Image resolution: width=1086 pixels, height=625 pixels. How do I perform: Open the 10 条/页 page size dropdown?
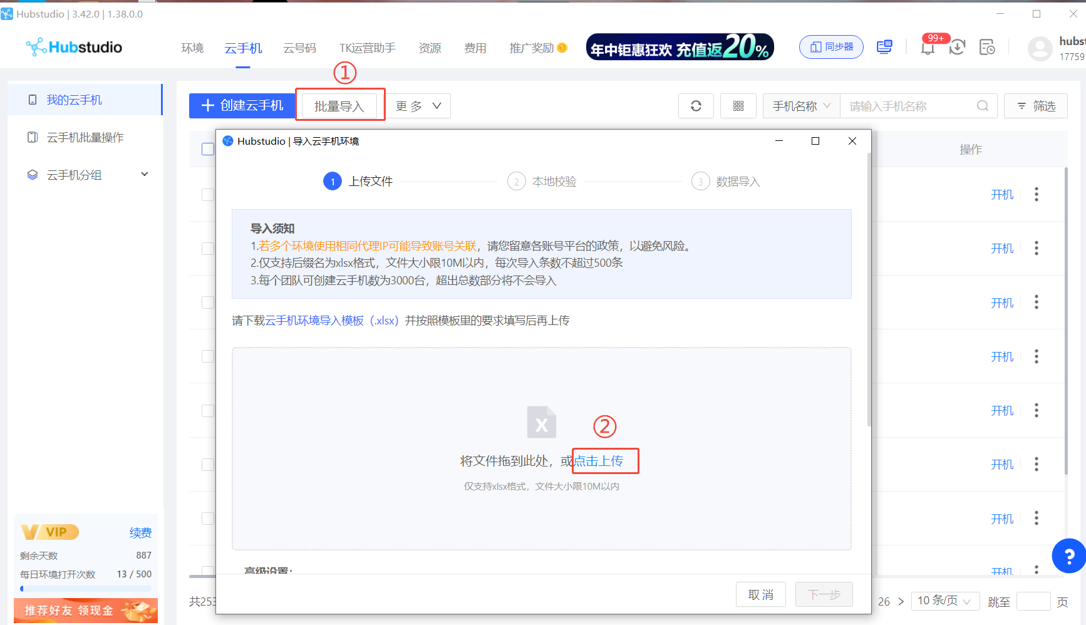[945, 601]
